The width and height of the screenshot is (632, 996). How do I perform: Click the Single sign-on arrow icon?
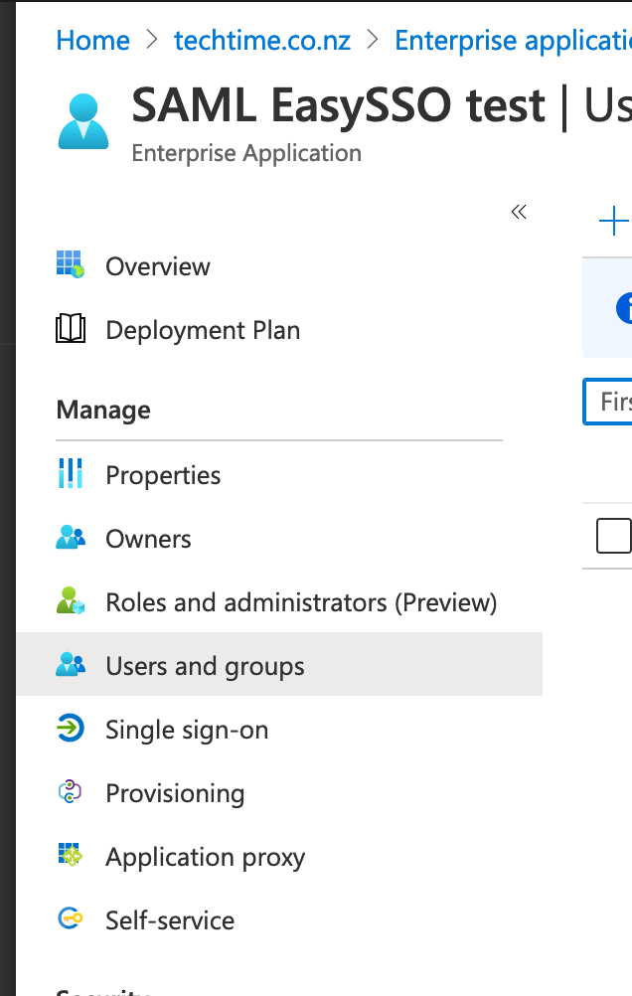(x=71, y=728)
